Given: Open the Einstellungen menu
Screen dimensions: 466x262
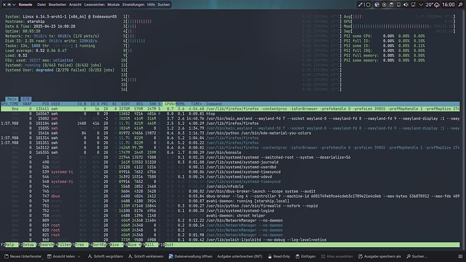Looking at the screenshot, I should click(x=134, y=5).
